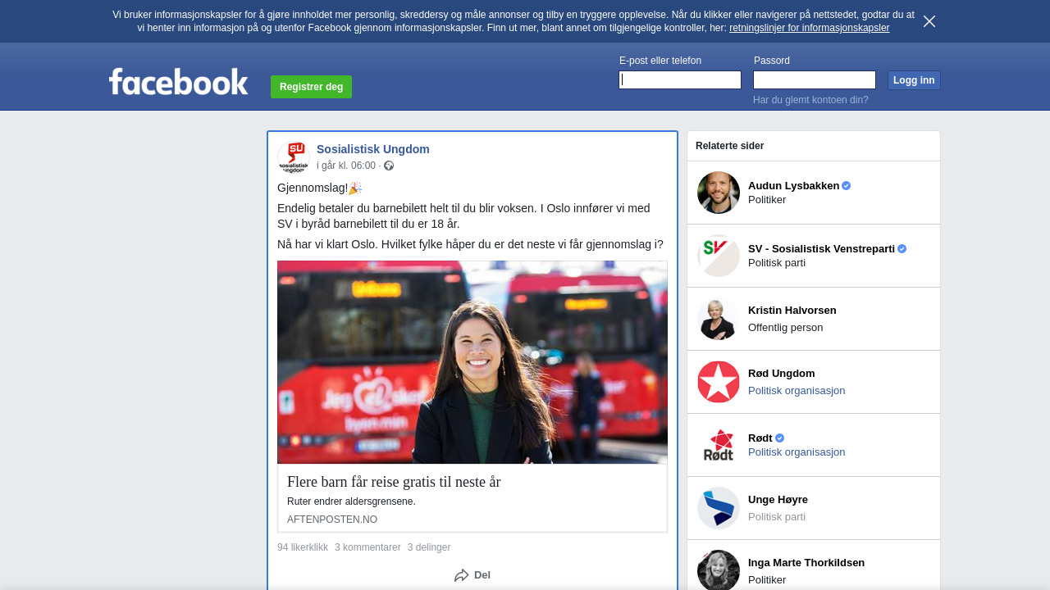Open the Unge Høyre page link

pyautogui.click(x=778, y=500)
